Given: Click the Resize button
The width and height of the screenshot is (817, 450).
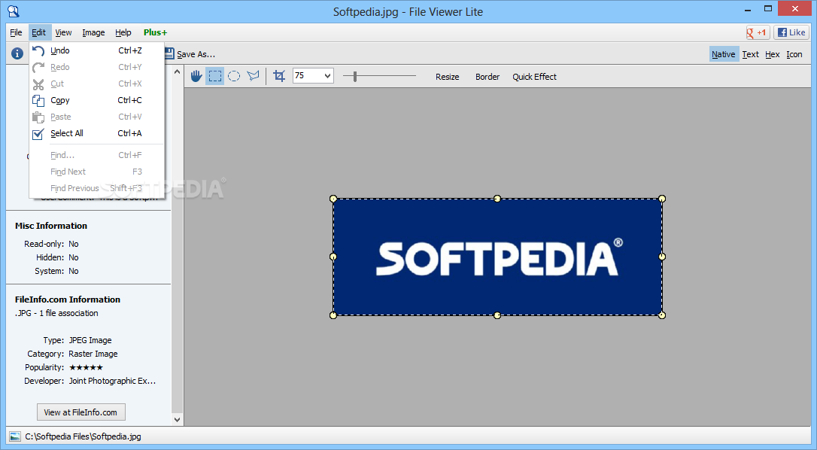Looking at the screenshot, I should pos(447,77).
